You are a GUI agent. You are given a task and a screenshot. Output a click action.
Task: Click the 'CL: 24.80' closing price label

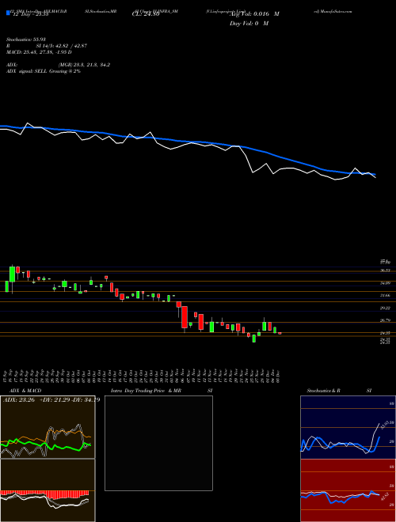click(146, 14)
